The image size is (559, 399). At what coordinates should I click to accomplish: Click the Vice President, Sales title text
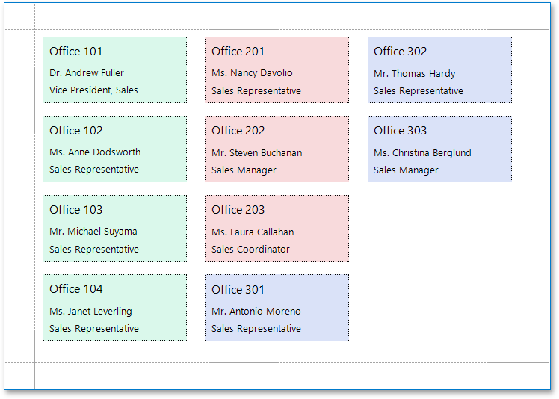point(93,90)
